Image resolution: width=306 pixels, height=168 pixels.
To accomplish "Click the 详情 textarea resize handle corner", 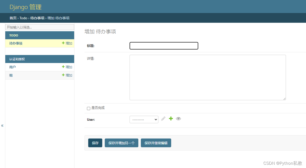I will coord(284,99).
